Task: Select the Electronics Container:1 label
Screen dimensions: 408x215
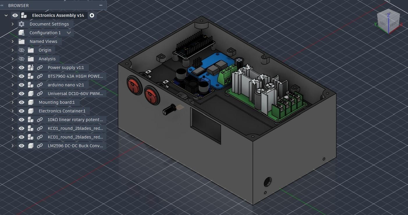Action: click(x=62, y=111)
